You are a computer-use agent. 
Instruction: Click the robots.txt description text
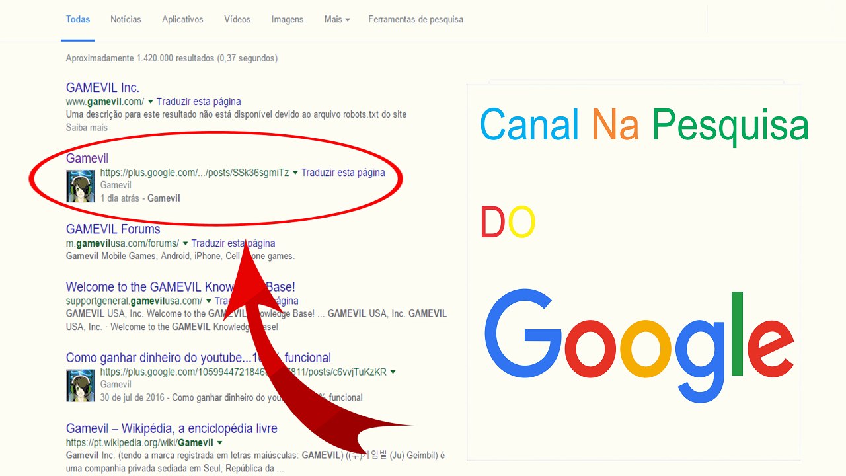coord(237,114)
